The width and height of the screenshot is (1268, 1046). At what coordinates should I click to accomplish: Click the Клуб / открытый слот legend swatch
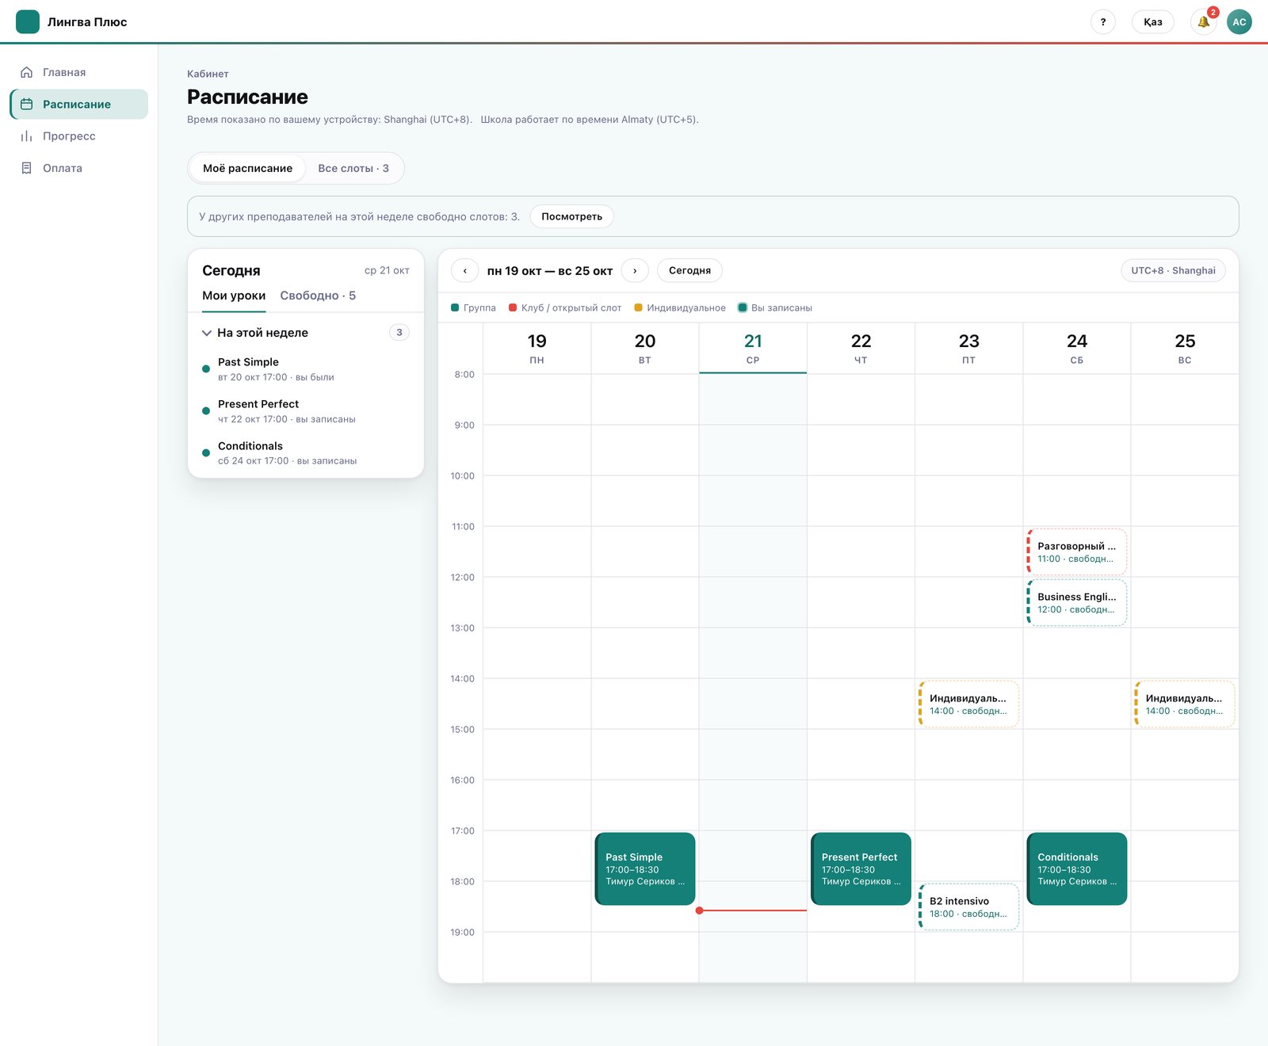pos(513,307)
